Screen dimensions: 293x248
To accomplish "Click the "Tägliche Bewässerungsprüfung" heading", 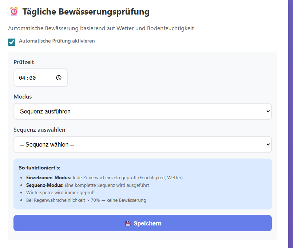I will tap(86, 12).
